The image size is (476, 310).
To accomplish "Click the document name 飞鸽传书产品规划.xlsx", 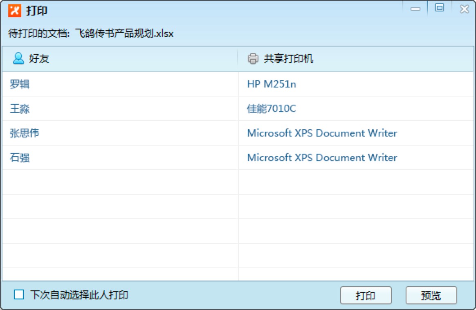I will click(124, 34).
